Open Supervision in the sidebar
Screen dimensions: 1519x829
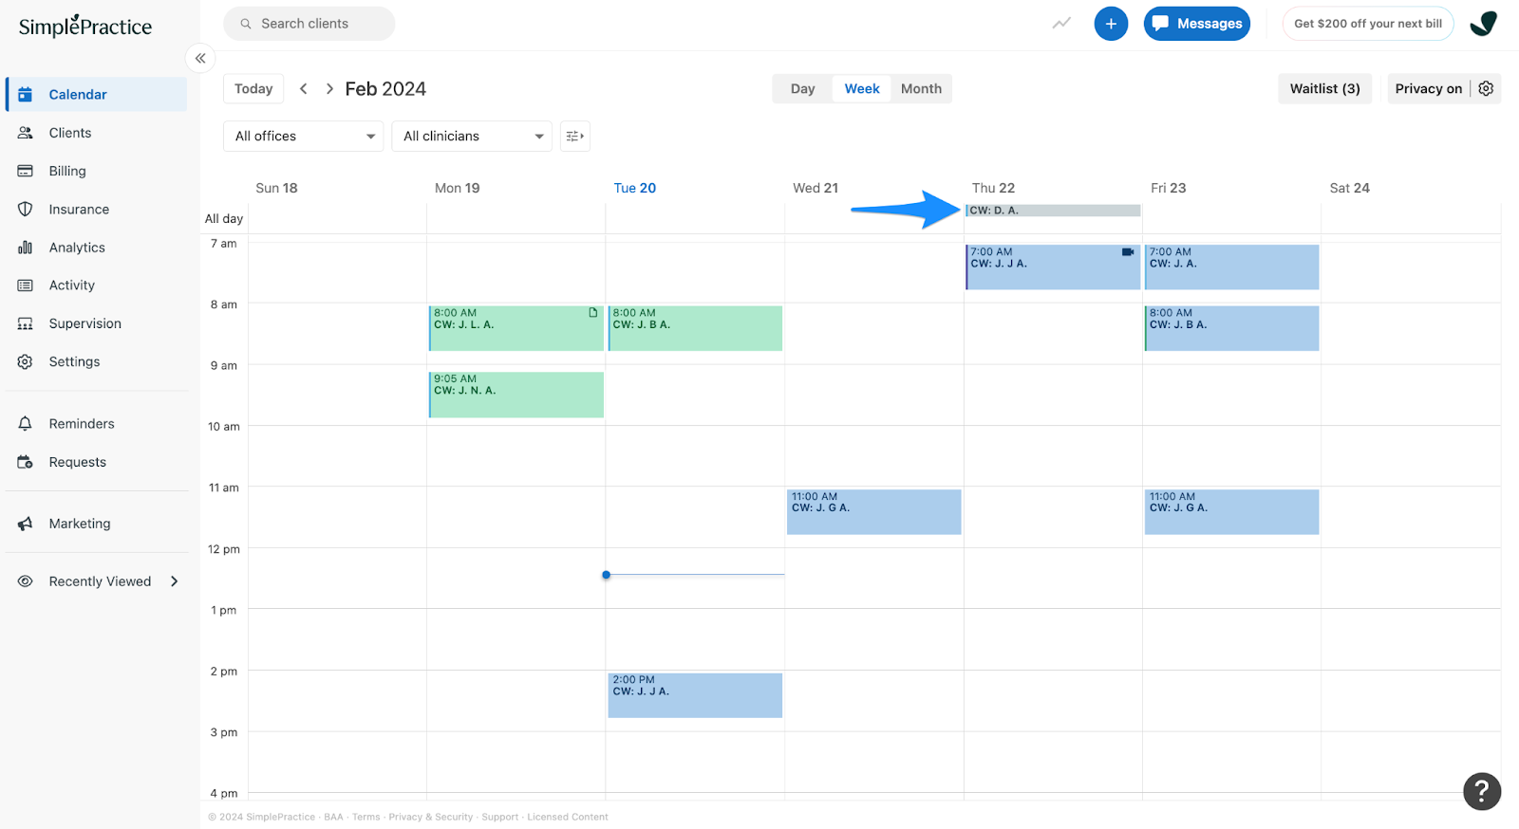(x=84, y=323)
